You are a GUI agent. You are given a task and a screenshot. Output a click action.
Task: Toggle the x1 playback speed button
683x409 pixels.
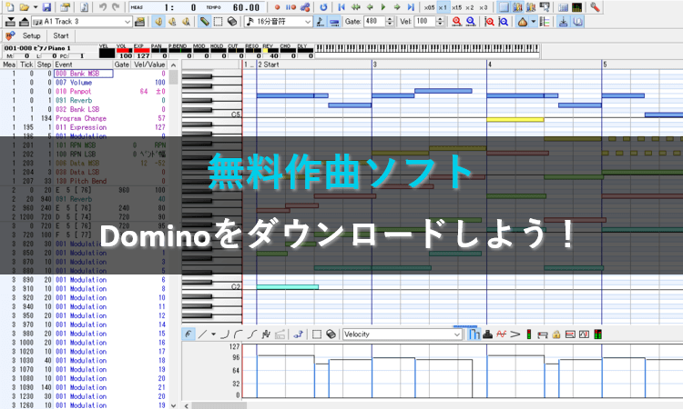tap(442, 6)
